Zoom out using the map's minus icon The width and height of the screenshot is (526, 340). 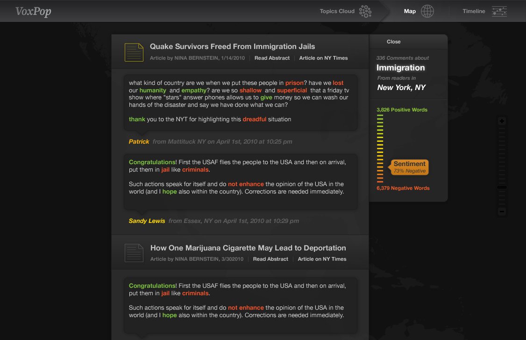pyautogui.click(x=502, y=211)
